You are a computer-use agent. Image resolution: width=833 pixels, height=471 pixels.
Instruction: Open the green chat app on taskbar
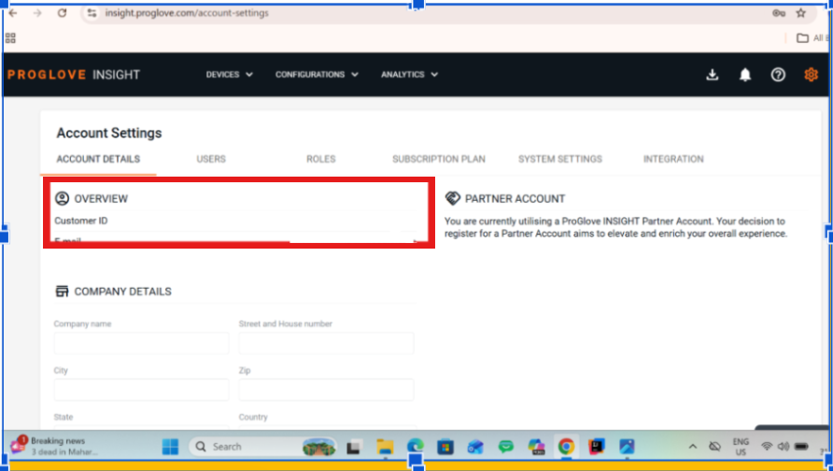coord(506,447)
